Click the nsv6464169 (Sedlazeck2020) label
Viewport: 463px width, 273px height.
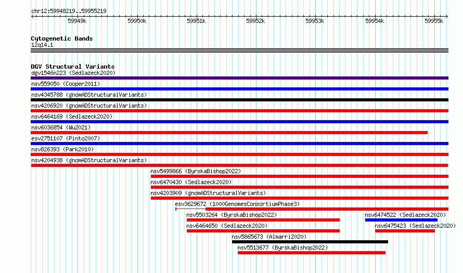(72, 116)
